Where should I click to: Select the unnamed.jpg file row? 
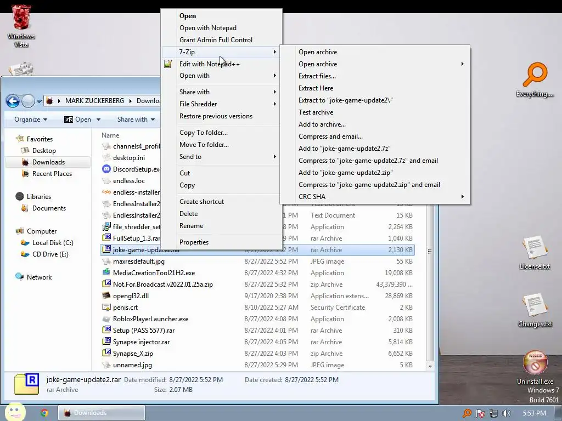(257, 365)
